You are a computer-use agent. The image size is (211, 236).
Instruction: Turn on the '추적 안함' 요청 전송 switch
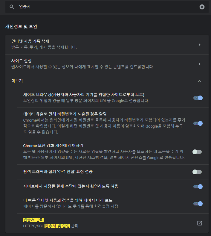tap(197, 172)
